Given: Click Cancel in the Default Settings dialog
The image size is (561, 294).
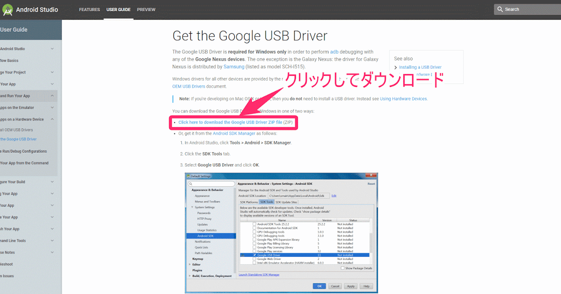Looking at the screenshot, I should point(335,286).
